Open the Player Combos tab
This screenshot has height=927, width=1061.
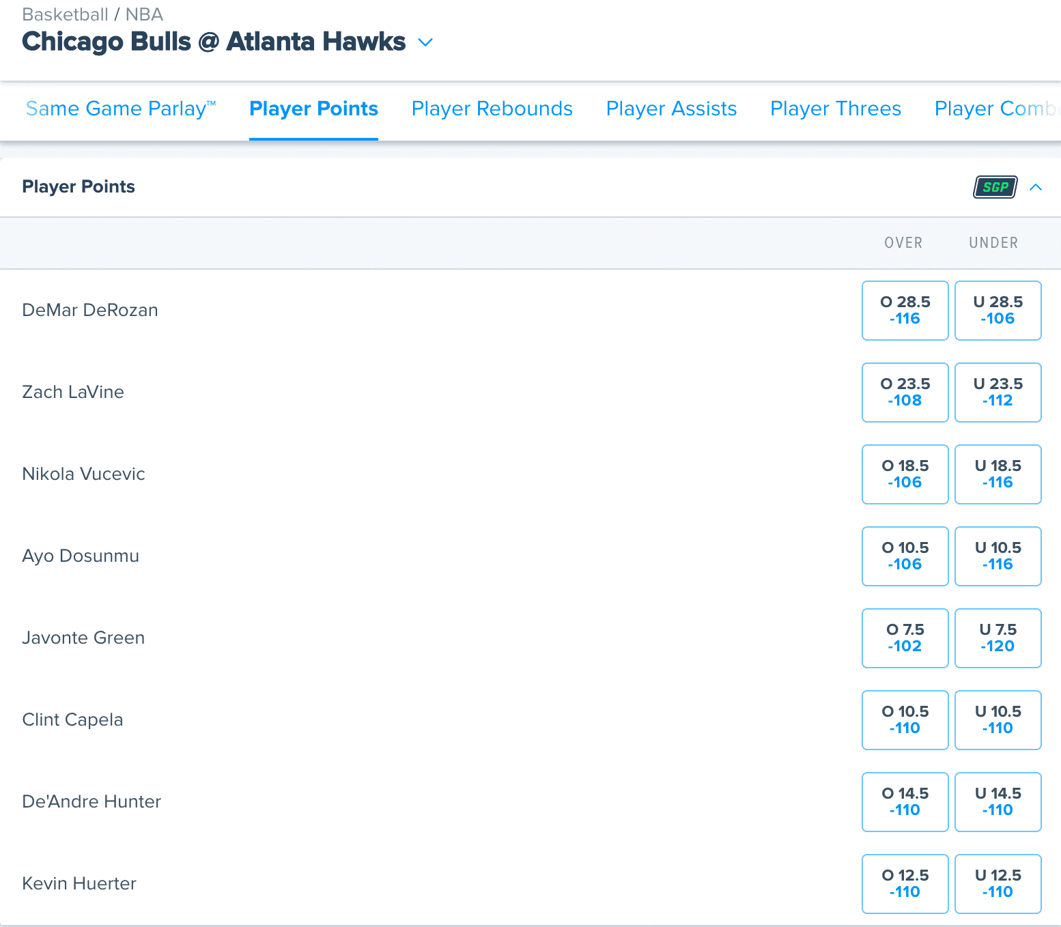(x=998, y=109)
